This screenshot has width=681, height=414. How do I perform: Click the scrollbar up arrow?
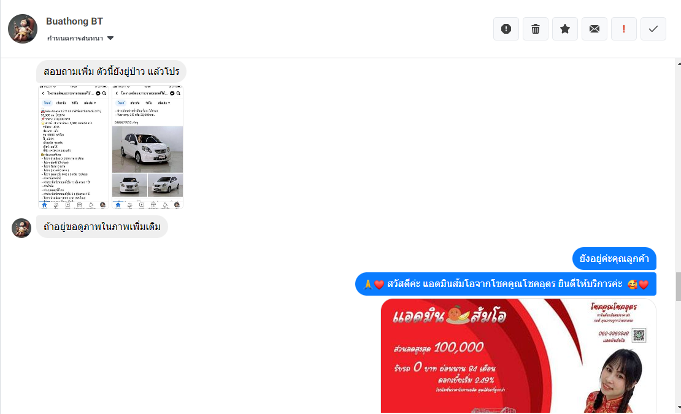click(679, 63)
